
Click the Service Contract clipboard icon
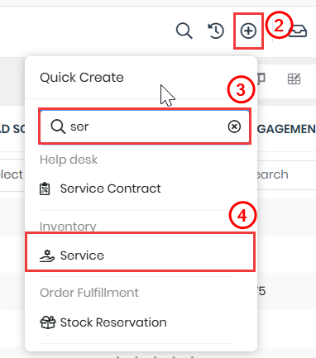point(45,189)
